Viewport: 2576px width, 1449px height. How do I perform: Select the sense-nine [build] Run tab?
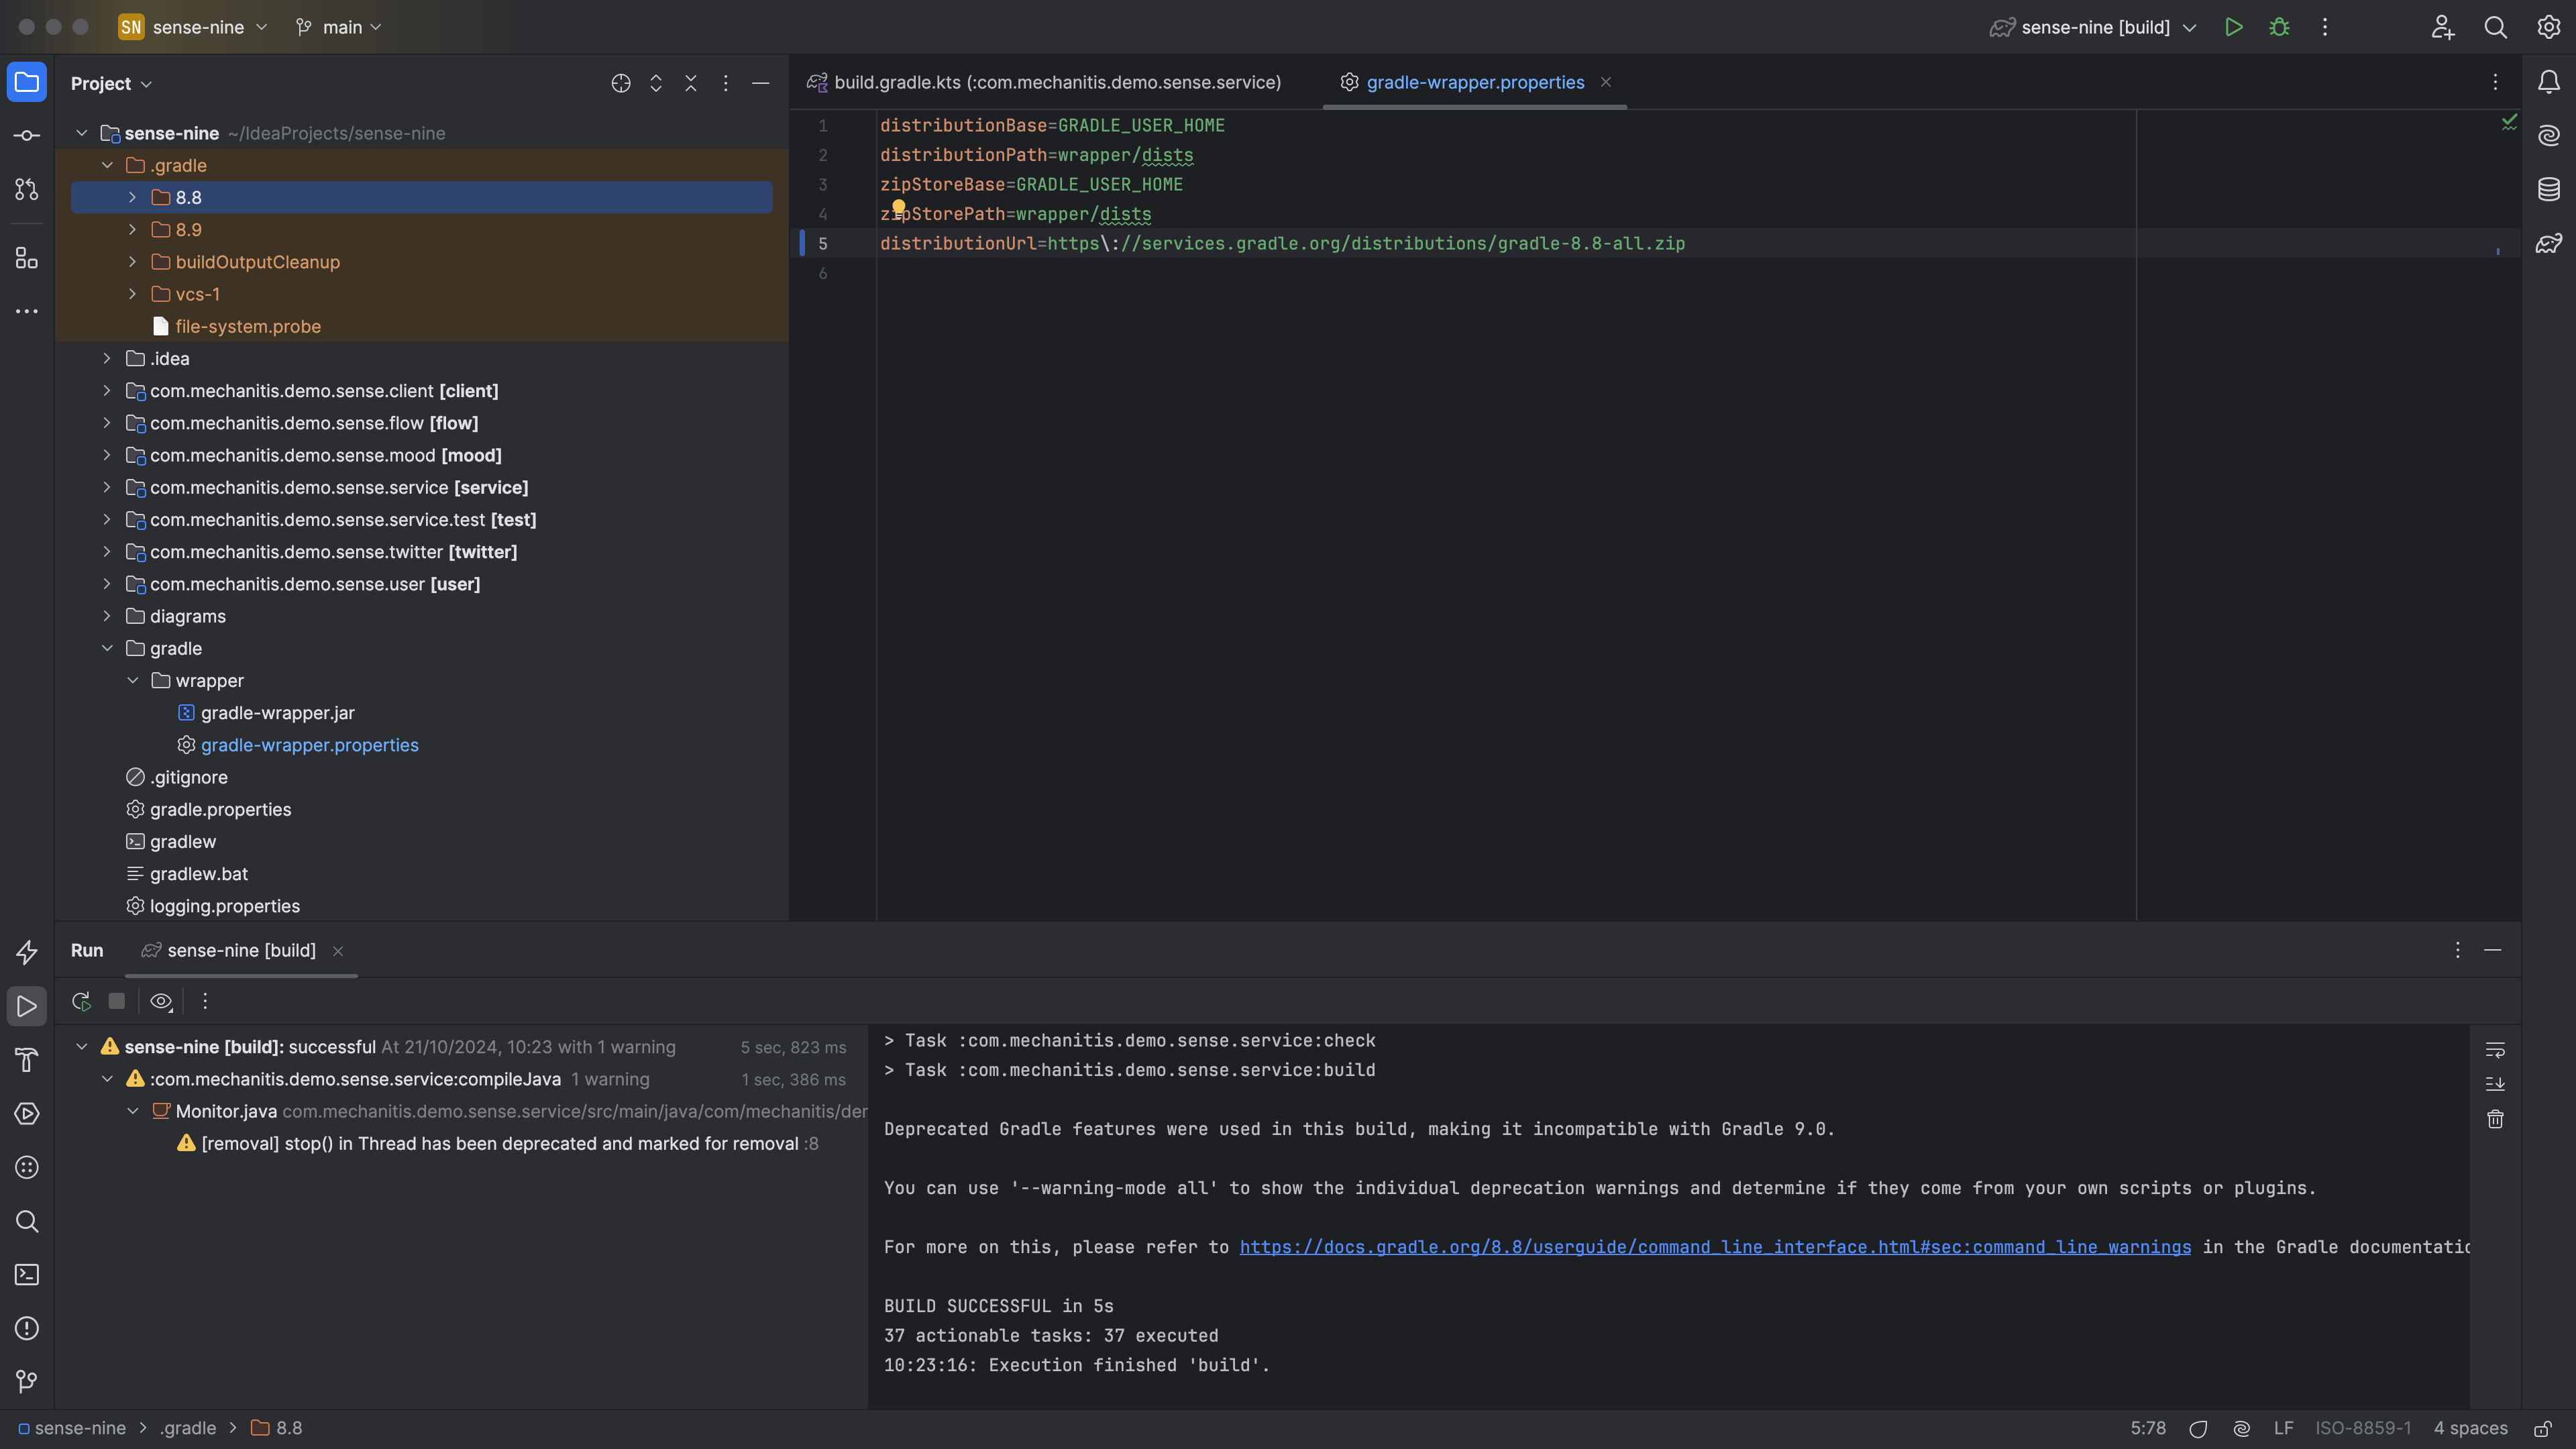[x=240, y=950]
